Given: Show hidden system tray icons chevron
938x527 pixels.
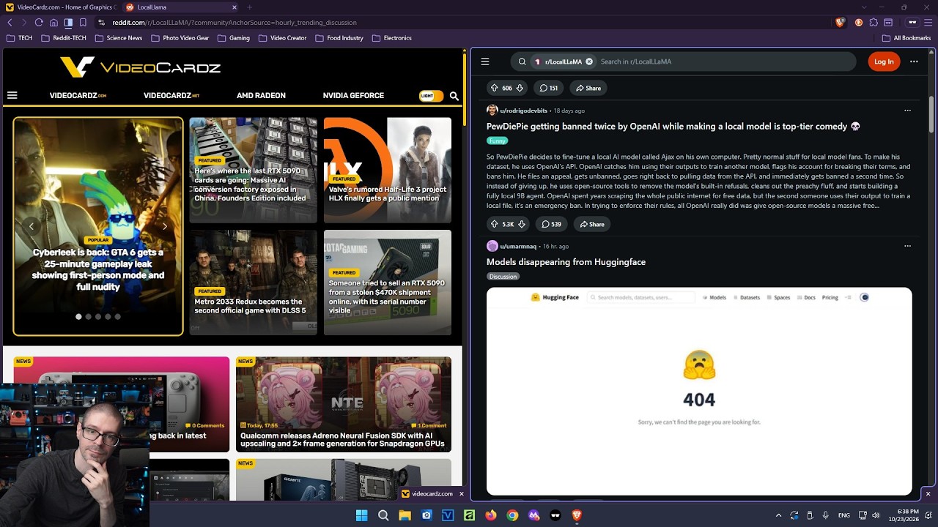Looking at the screenshot, I should [778, 515].
